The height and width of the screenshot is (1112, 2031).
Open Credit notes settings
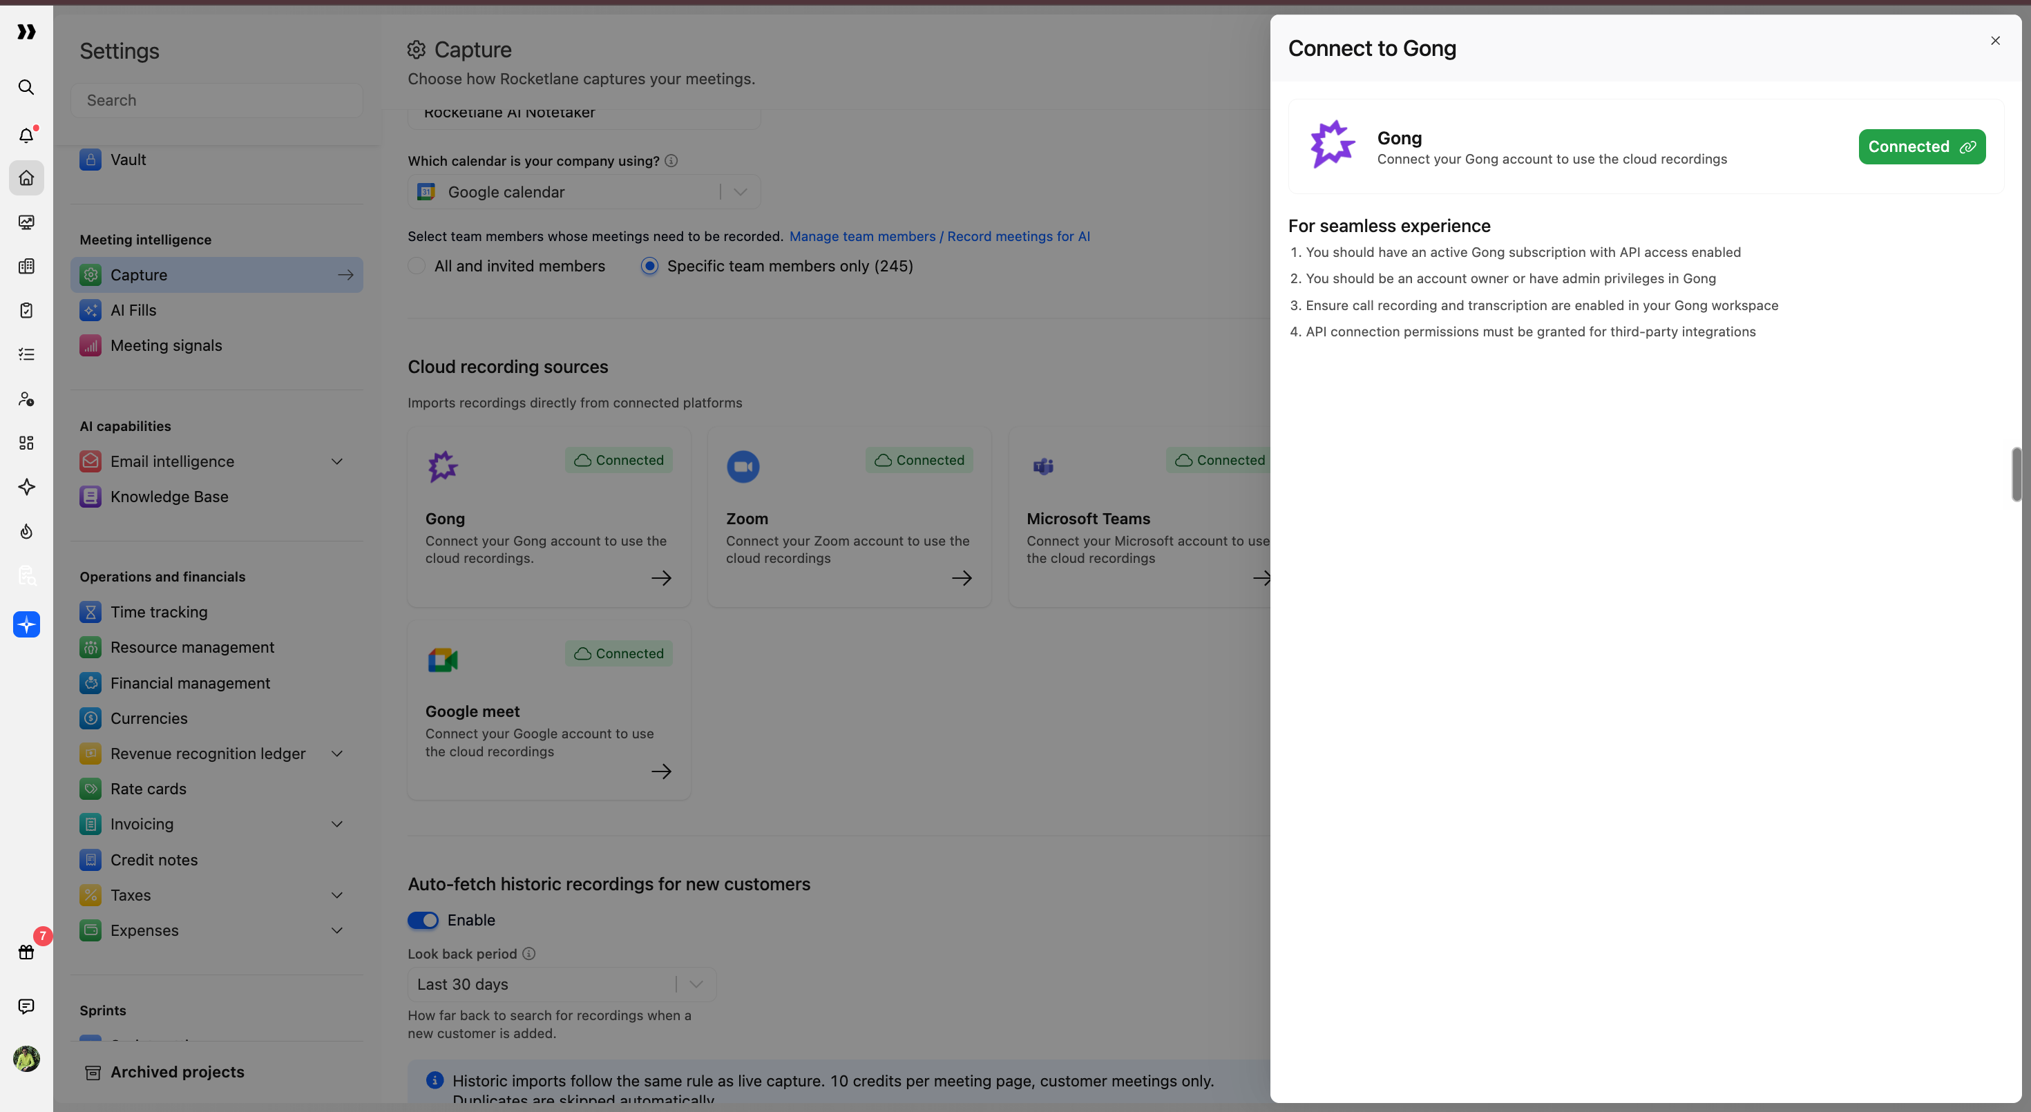click(x=217, y=860)
